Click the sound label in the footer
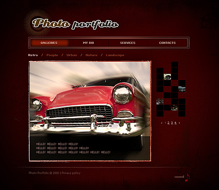The image size is (219, 190). [179, 177]
